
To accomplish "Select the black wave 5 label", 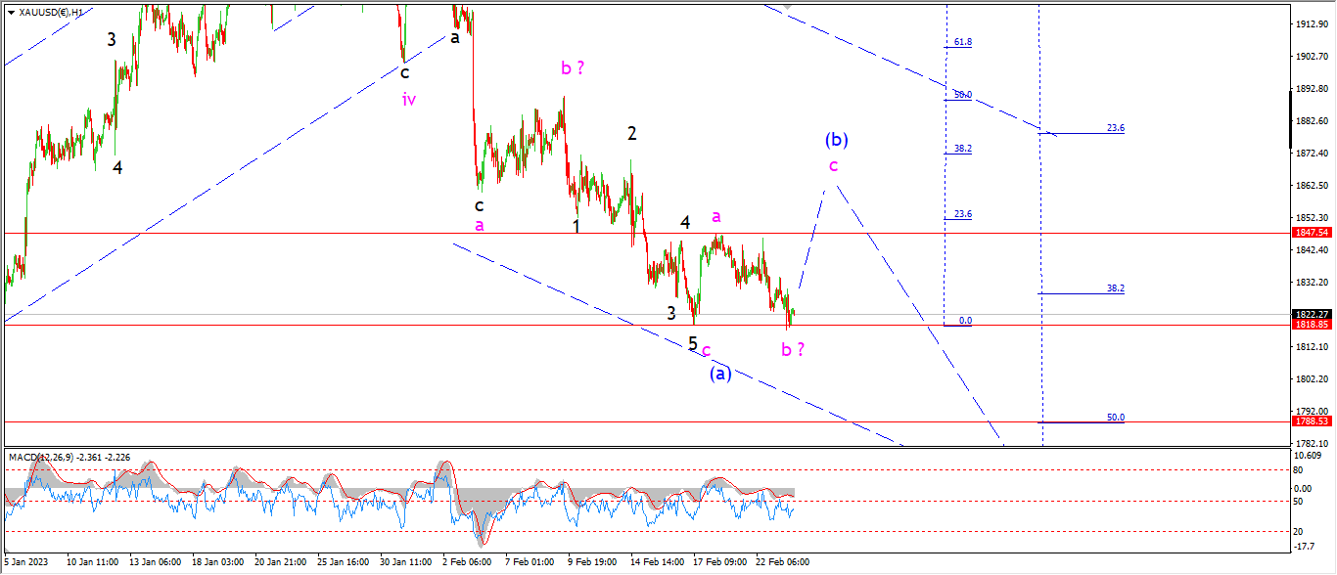I will [692, 344].
